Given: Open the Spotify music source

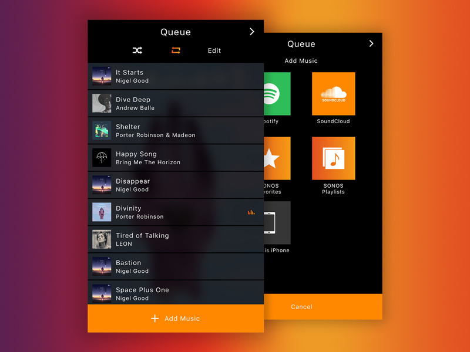Looking at the screenshot, I should 276,94.
